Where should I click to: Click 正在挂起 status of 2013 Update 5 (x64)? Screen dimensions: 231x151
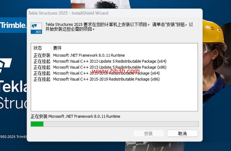pos(42,61)
